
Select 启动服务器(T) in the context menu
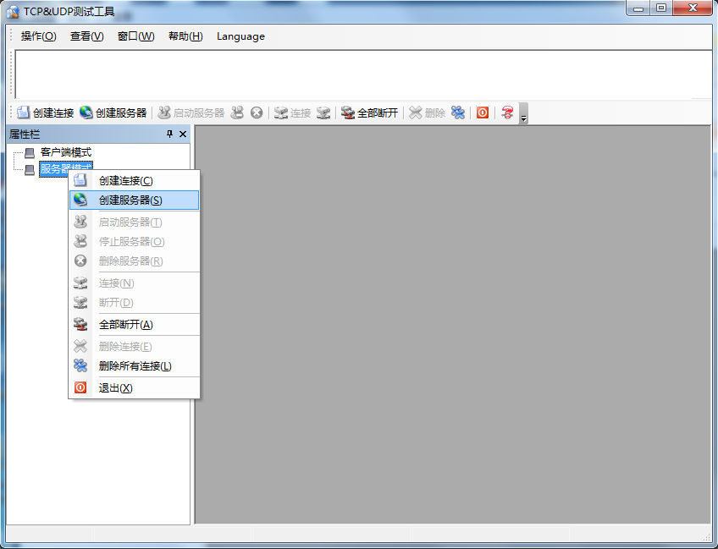tap(134, 222)
